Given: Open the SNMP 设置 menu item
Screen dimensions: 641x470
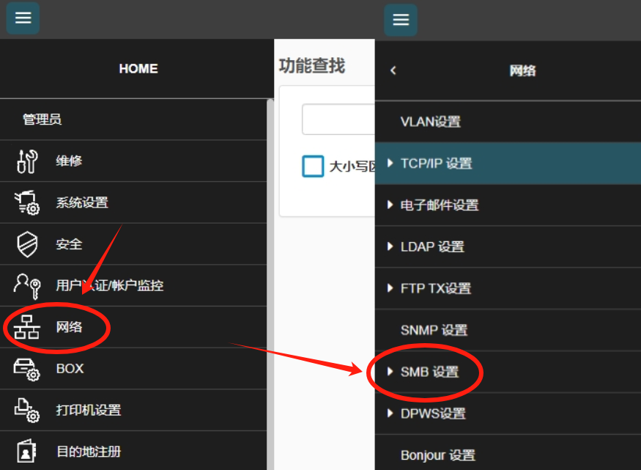Looking at the screenshot, I should [x=434, y=331].
